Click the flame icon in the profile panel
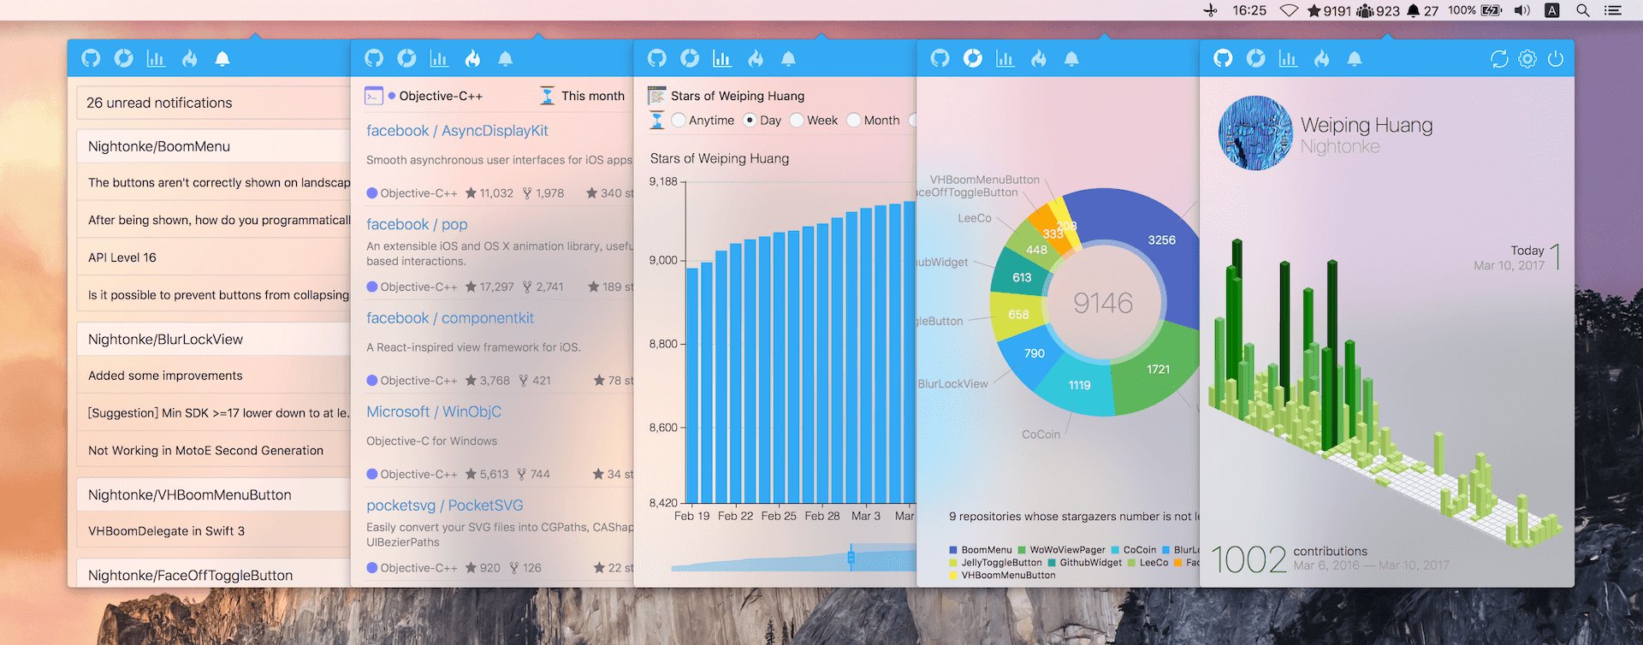 tap(1322, 58)
